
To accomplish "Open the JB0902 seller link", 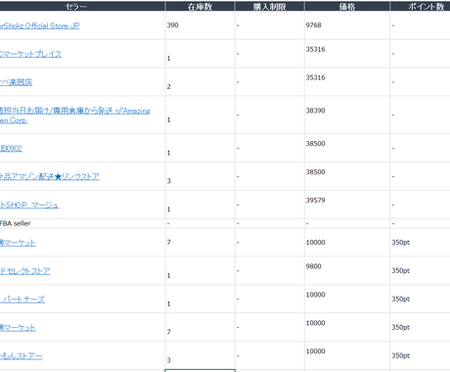I will coord(11,149).
